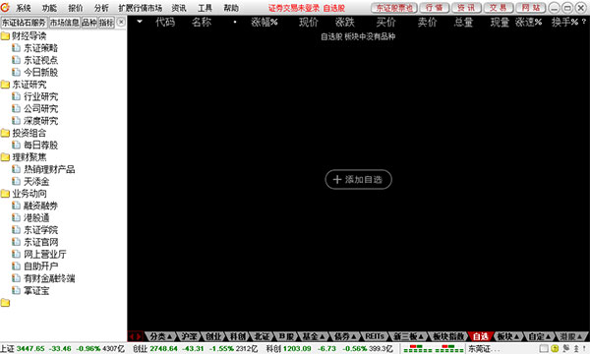Screen dimensions: 590x354
Task: Open the 扩展行情市场 menu
Action: [141, 8]
